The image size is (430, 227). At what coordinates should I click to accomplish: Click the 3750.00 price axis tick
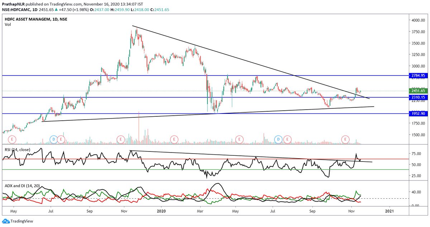pos(419,32)
